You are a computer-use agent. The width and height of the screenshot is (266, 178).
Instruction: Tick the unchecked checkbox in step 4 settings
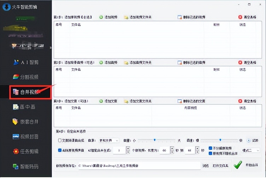click(x=60, y=140)
